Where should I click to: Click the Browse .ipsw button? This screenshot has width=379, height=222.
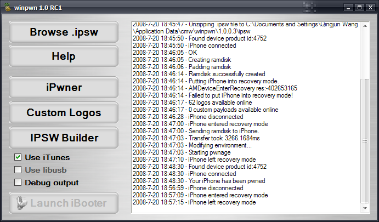pyautogui.click(x=64, y=32)
